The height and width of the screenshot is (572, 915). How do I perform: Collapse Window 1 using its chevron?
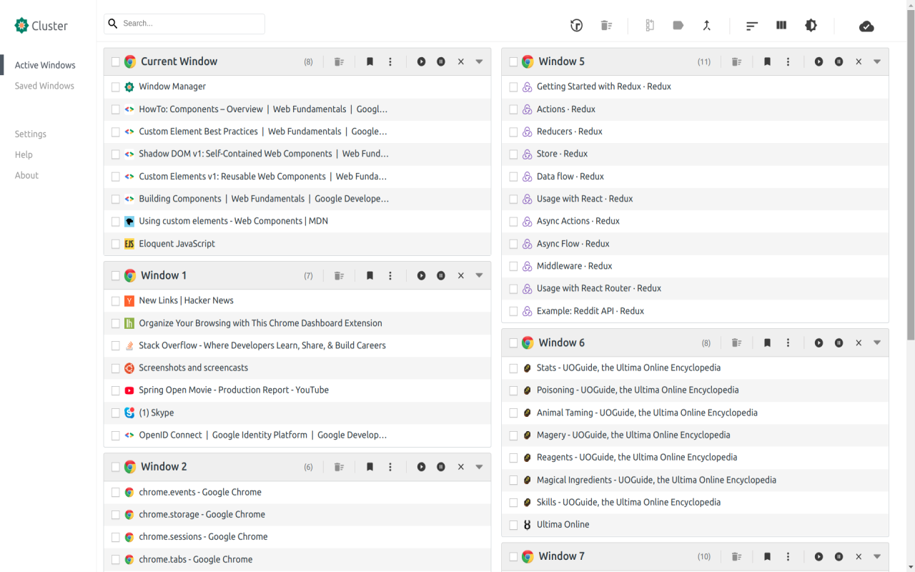pos(479,275)
